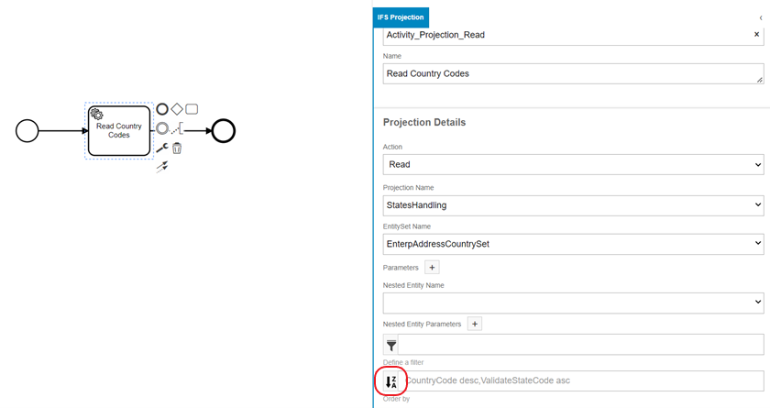Append an end event from the context pad
770x408 pixels.
click(162, 109)
